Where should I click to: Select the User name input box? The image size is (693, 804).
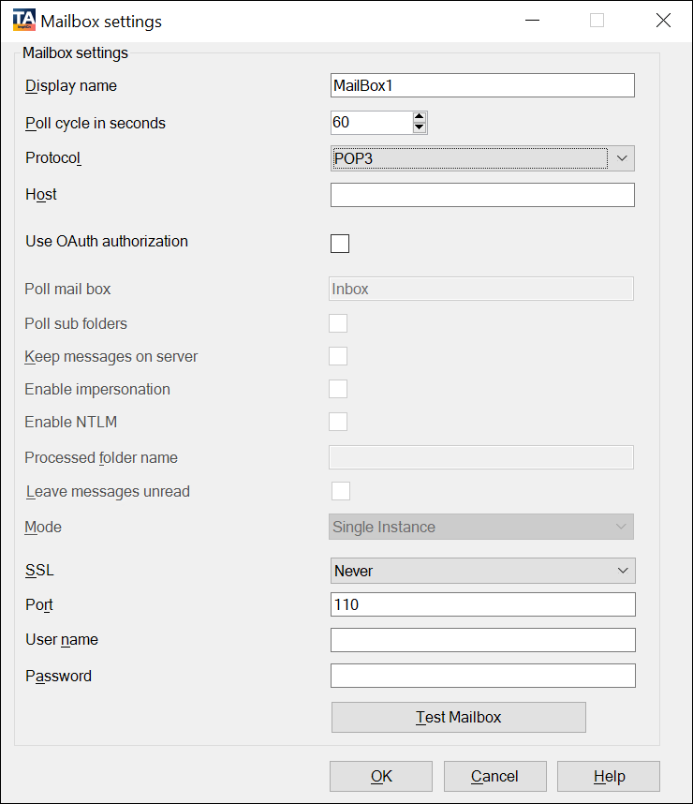click(x=482, y=640)
